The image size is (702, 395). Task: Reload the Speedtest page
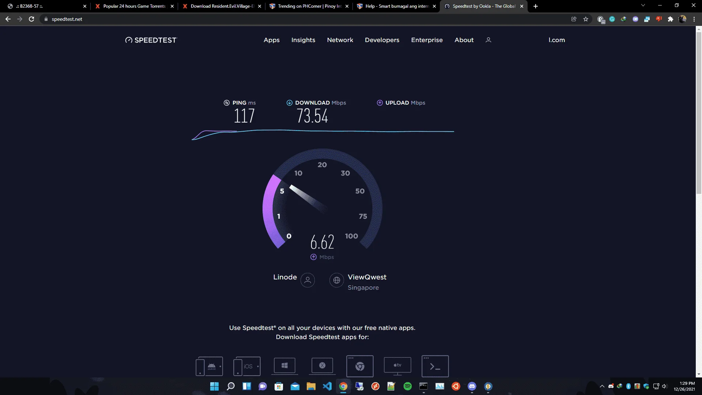point(31,19)
